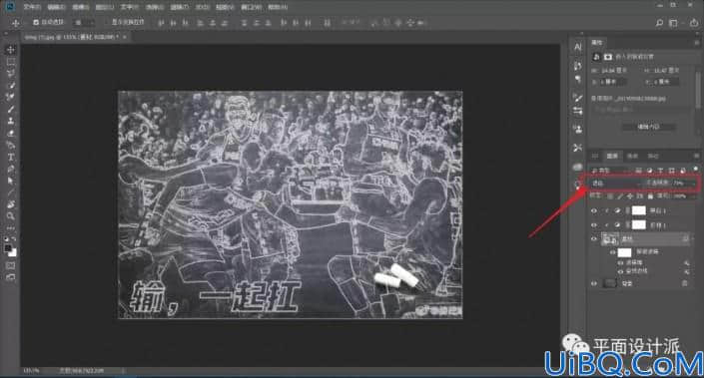The image size is (704, 378).
Task: Select the Clone Stamp tool
Action: 11,121
